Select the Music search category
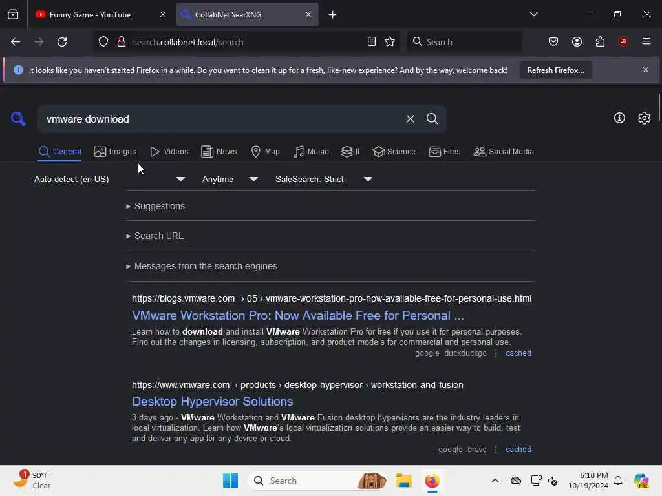Screen dimensions: 662x496 click(x=311, y=151)
